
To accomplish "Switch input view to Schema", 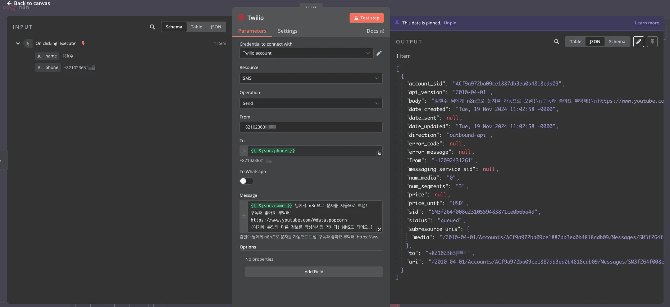I will click(x=174, y=27).
